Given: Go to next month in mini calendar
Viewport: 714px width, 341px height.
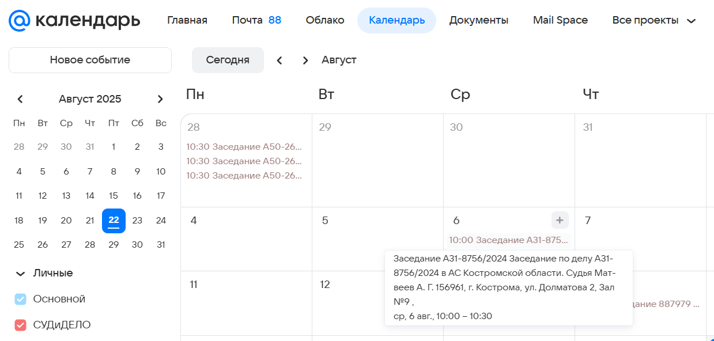Looking at the screenshot, I should coord(160,99).
